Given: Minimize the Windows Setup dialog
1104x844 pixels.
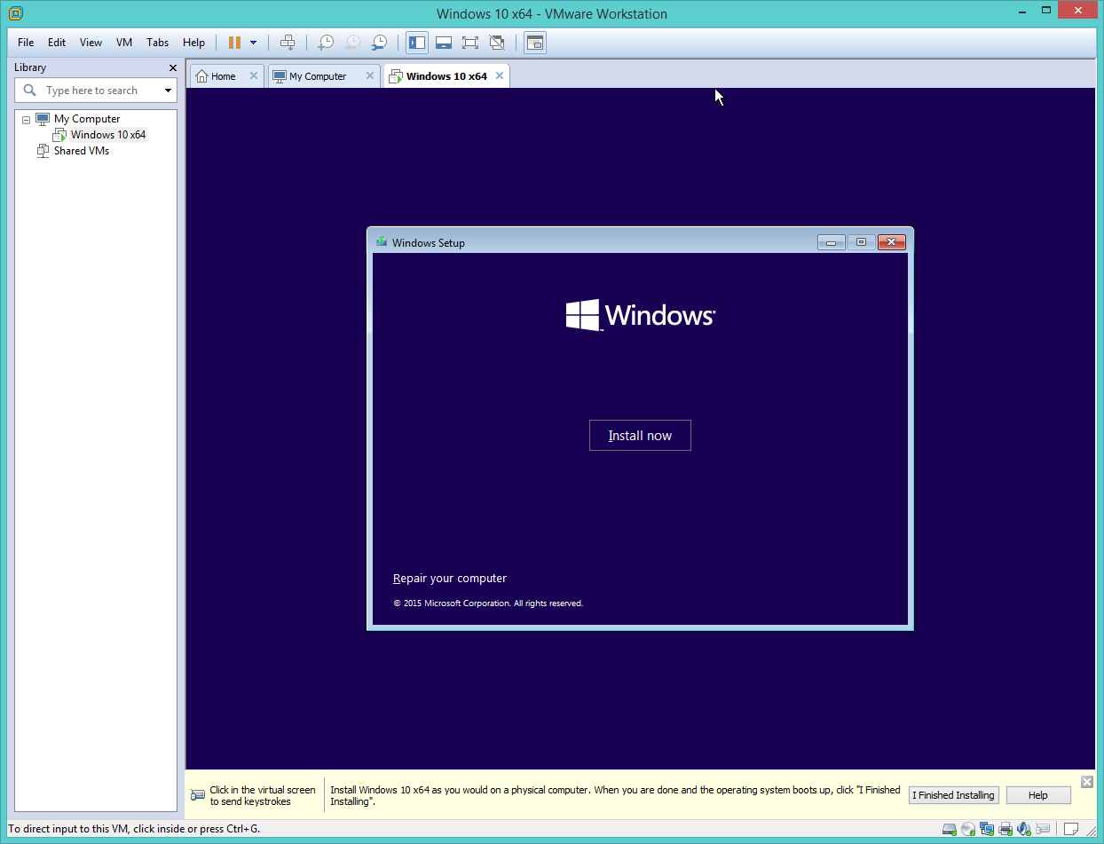Looking at the screenshot, I should [831, 242].
